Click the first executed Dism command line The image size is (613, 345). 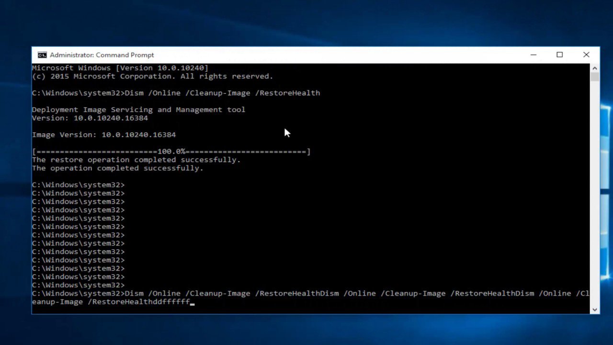[x=176, y=93]
